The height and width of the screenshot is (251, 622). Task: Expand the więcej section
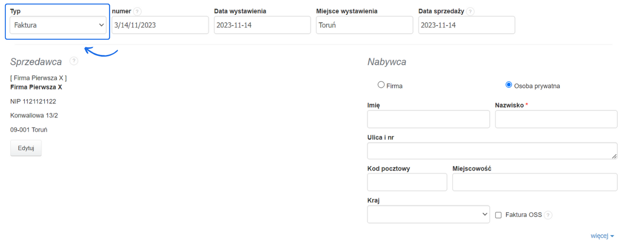(x=602, y=236)
